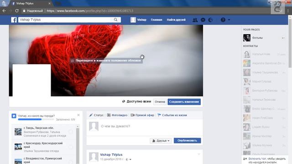Select the Владивосток city radio button

(71, 162)
